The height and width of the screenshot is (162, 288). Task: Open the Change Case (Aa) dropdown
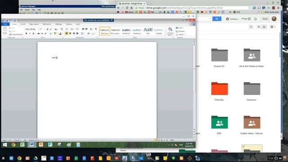(x=56, y=29)
